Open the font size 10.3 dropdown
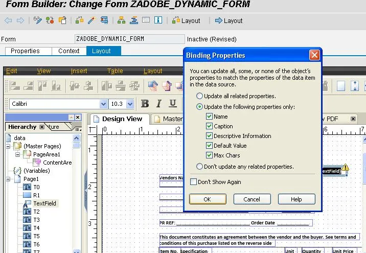366x253 pixels. coord(130,104)
